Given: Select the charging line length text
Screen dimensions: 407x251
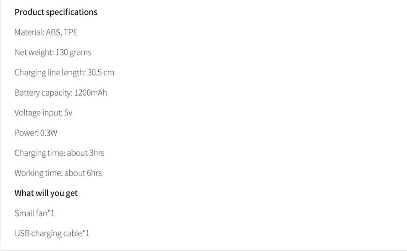Looking at the screenshot, I should pos(64,72).
